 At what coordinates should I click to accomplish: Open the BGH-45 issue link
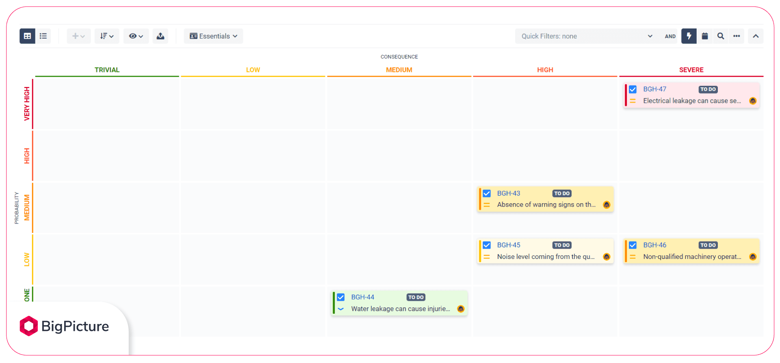[x=509, y=245]
